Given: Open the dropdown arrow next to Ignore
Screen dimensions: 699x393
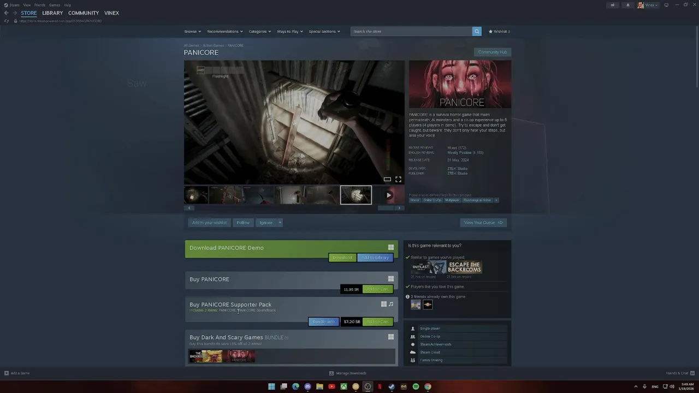Looking at the screenshot, I should coord(280,223).
